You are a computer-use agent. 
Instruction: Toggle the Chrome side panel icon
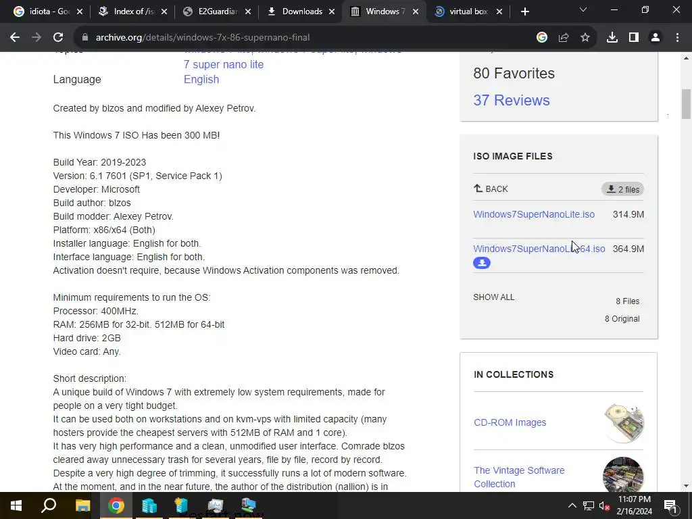click(x=634, y=38)
